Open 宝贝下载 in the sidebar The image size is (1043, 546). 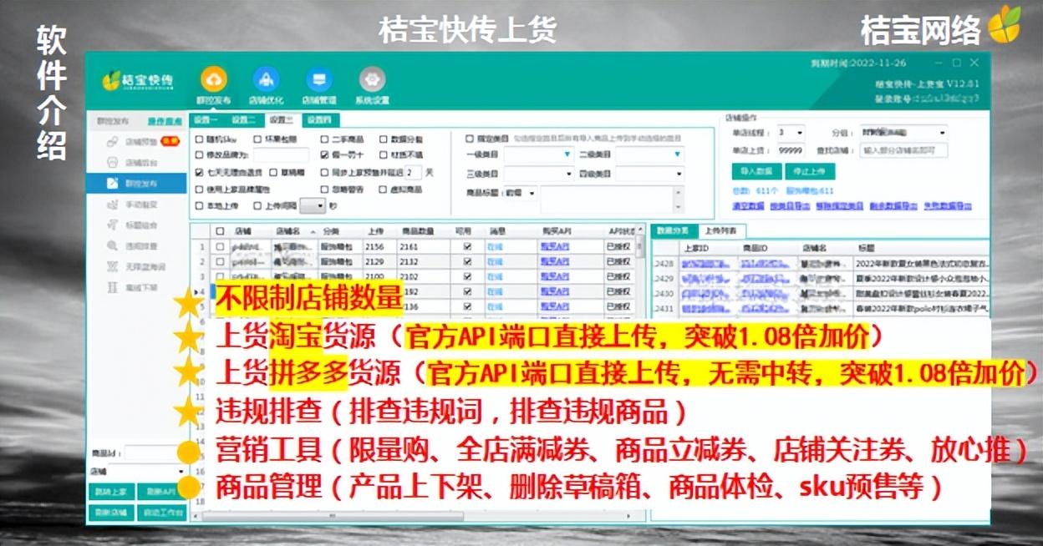[139, 286]
